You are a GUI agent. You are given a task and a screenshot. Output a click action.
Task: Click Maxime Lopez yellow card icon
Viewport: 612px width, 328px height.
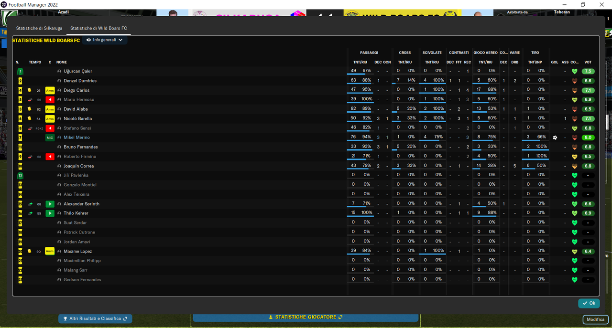click(29, 251)
